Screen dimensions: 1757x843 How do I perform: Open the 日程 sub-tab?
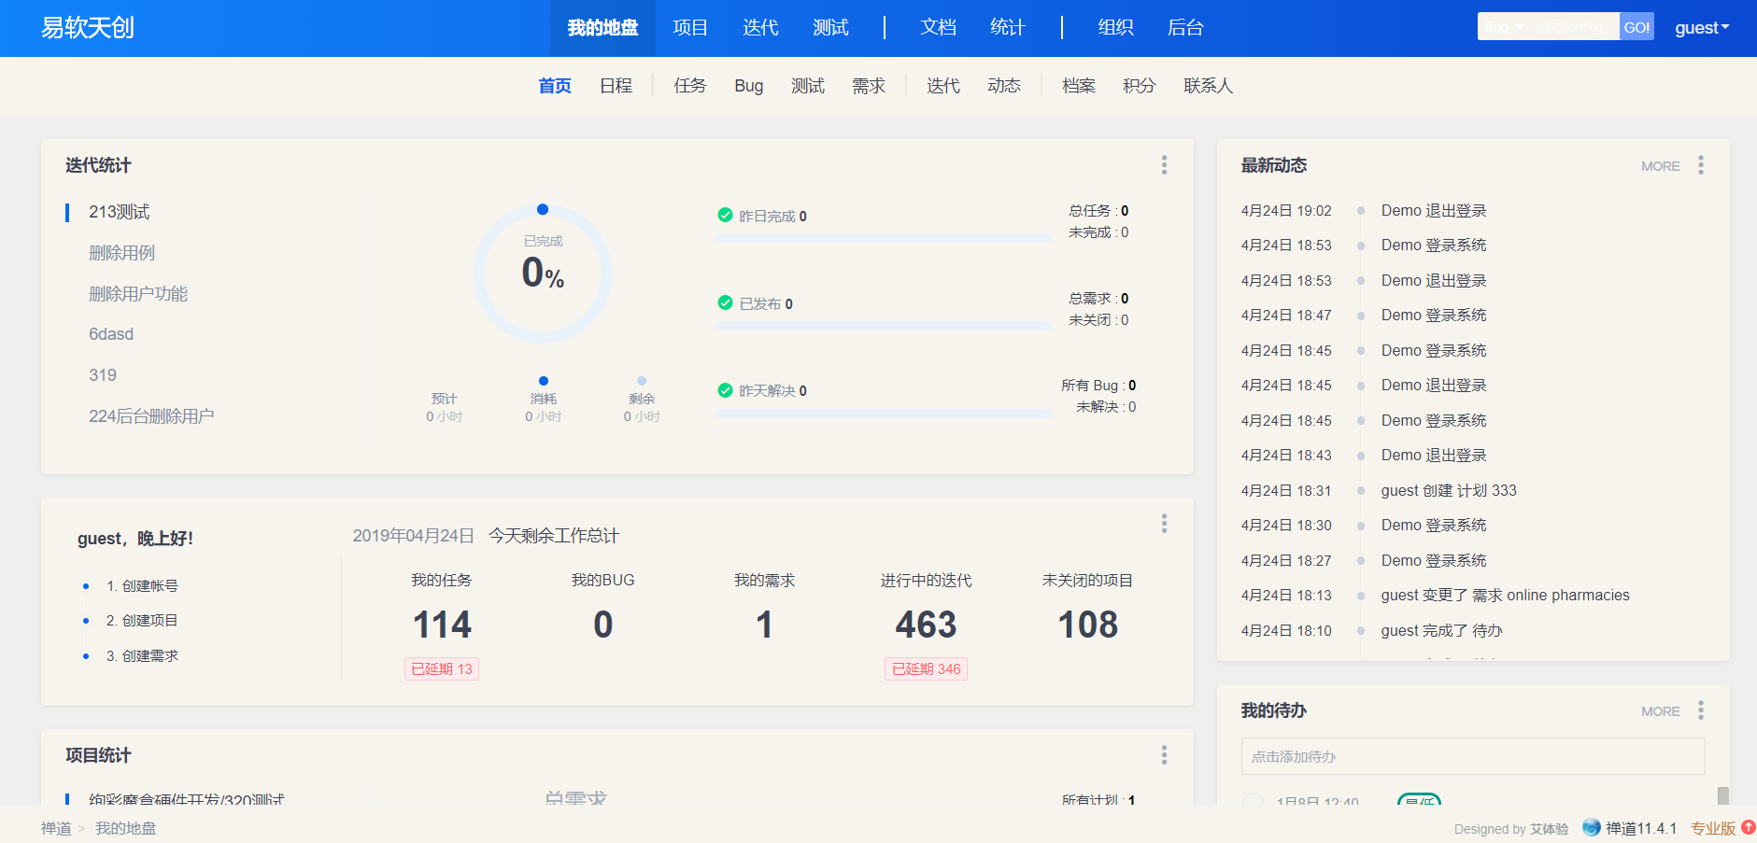coord(616,86)
